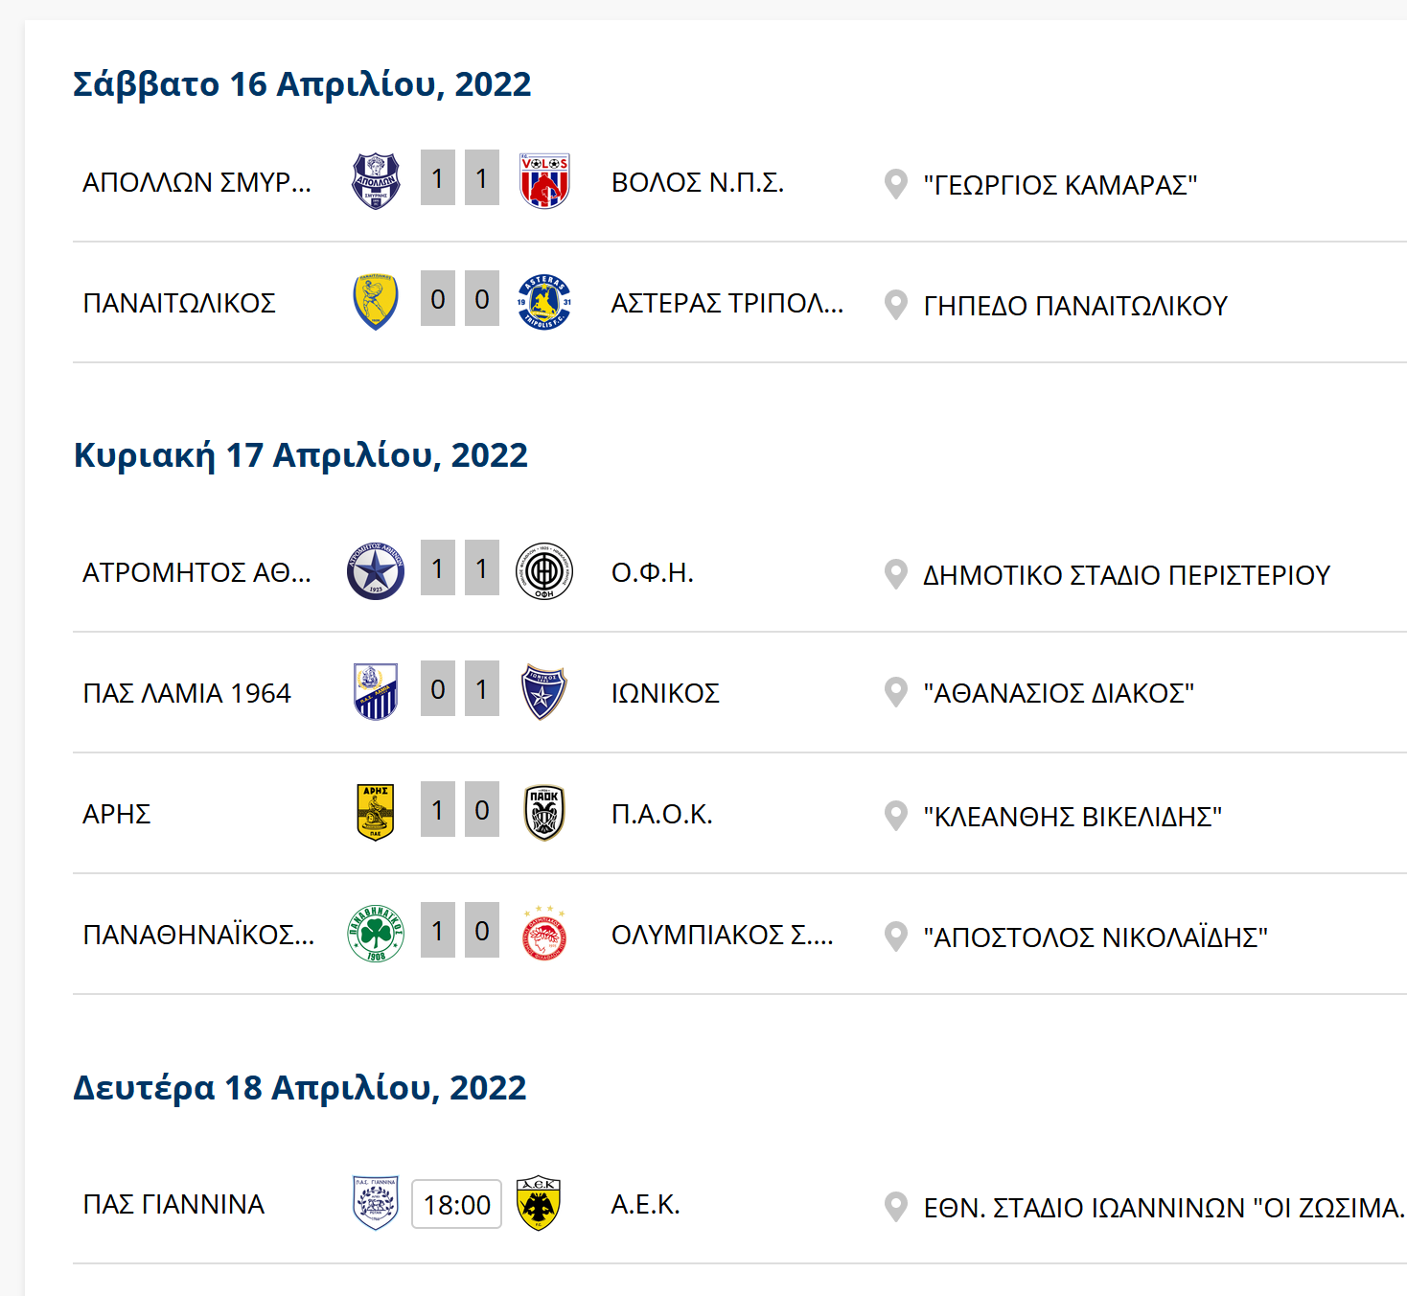Screen dimensions: 1407x1296
Task: Click the location pin beside ΚΛΕΑΝΘΗΣ ΒΙΚΕΛΙΔΗΣ
Action: 895,816
